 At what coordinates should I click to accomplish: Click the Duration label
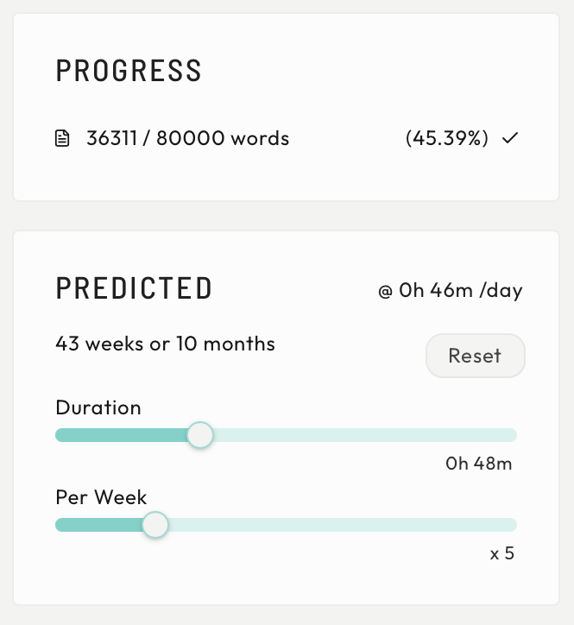[x=98, y=407]
